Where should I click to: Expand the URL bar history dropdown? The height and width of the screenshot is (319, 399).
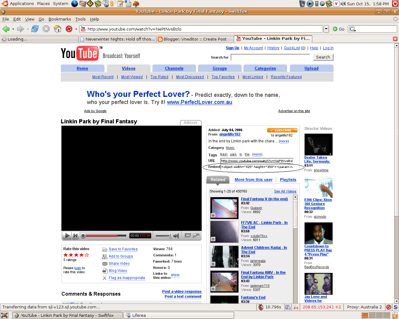(x=326, y=29)
